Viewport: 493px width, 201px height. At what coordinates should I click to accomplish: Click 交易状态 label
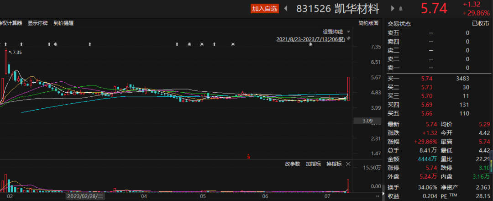[x=399, y=24]
